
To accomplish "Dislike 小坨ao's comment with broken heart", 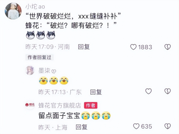I will pyautogui.click(x=168, y=47).
